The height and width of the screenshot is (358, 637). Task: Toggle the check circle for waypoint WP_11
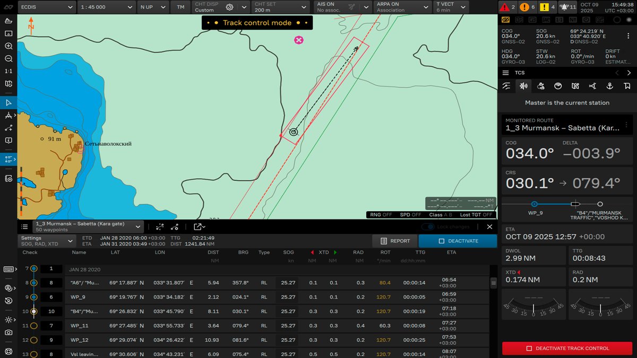(x=34, y=326)
